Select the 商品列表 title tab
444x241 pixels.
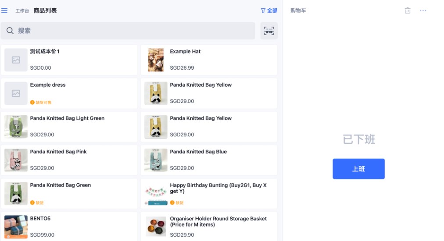[45, 11]
